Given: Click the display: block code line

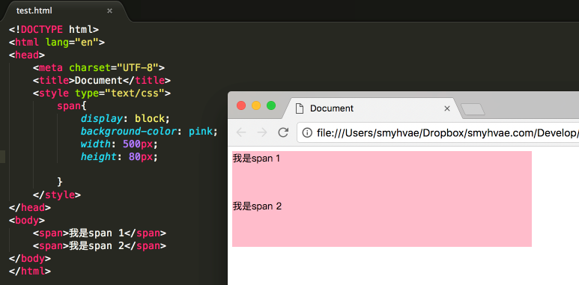Looking at the screenshot, I should pos(125,119).
